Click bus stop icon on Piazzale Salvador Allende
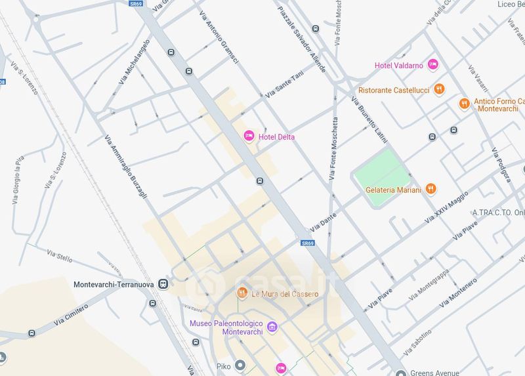 (x=316, y=29)
